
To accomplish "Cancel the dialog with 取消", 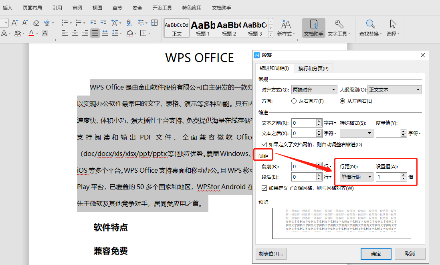I will (x=410, y=254).
